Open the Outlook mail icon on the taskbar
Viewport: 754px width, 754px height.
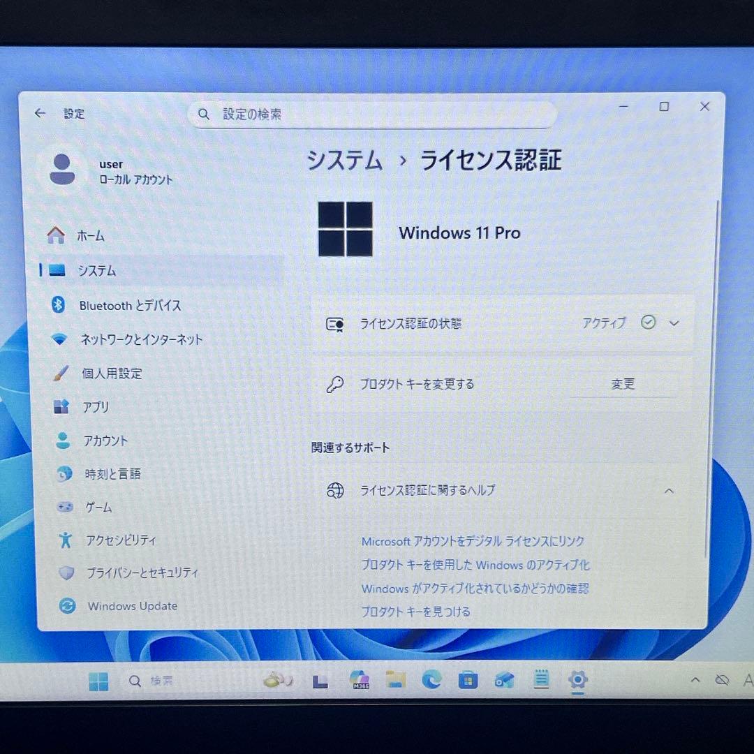505,681
